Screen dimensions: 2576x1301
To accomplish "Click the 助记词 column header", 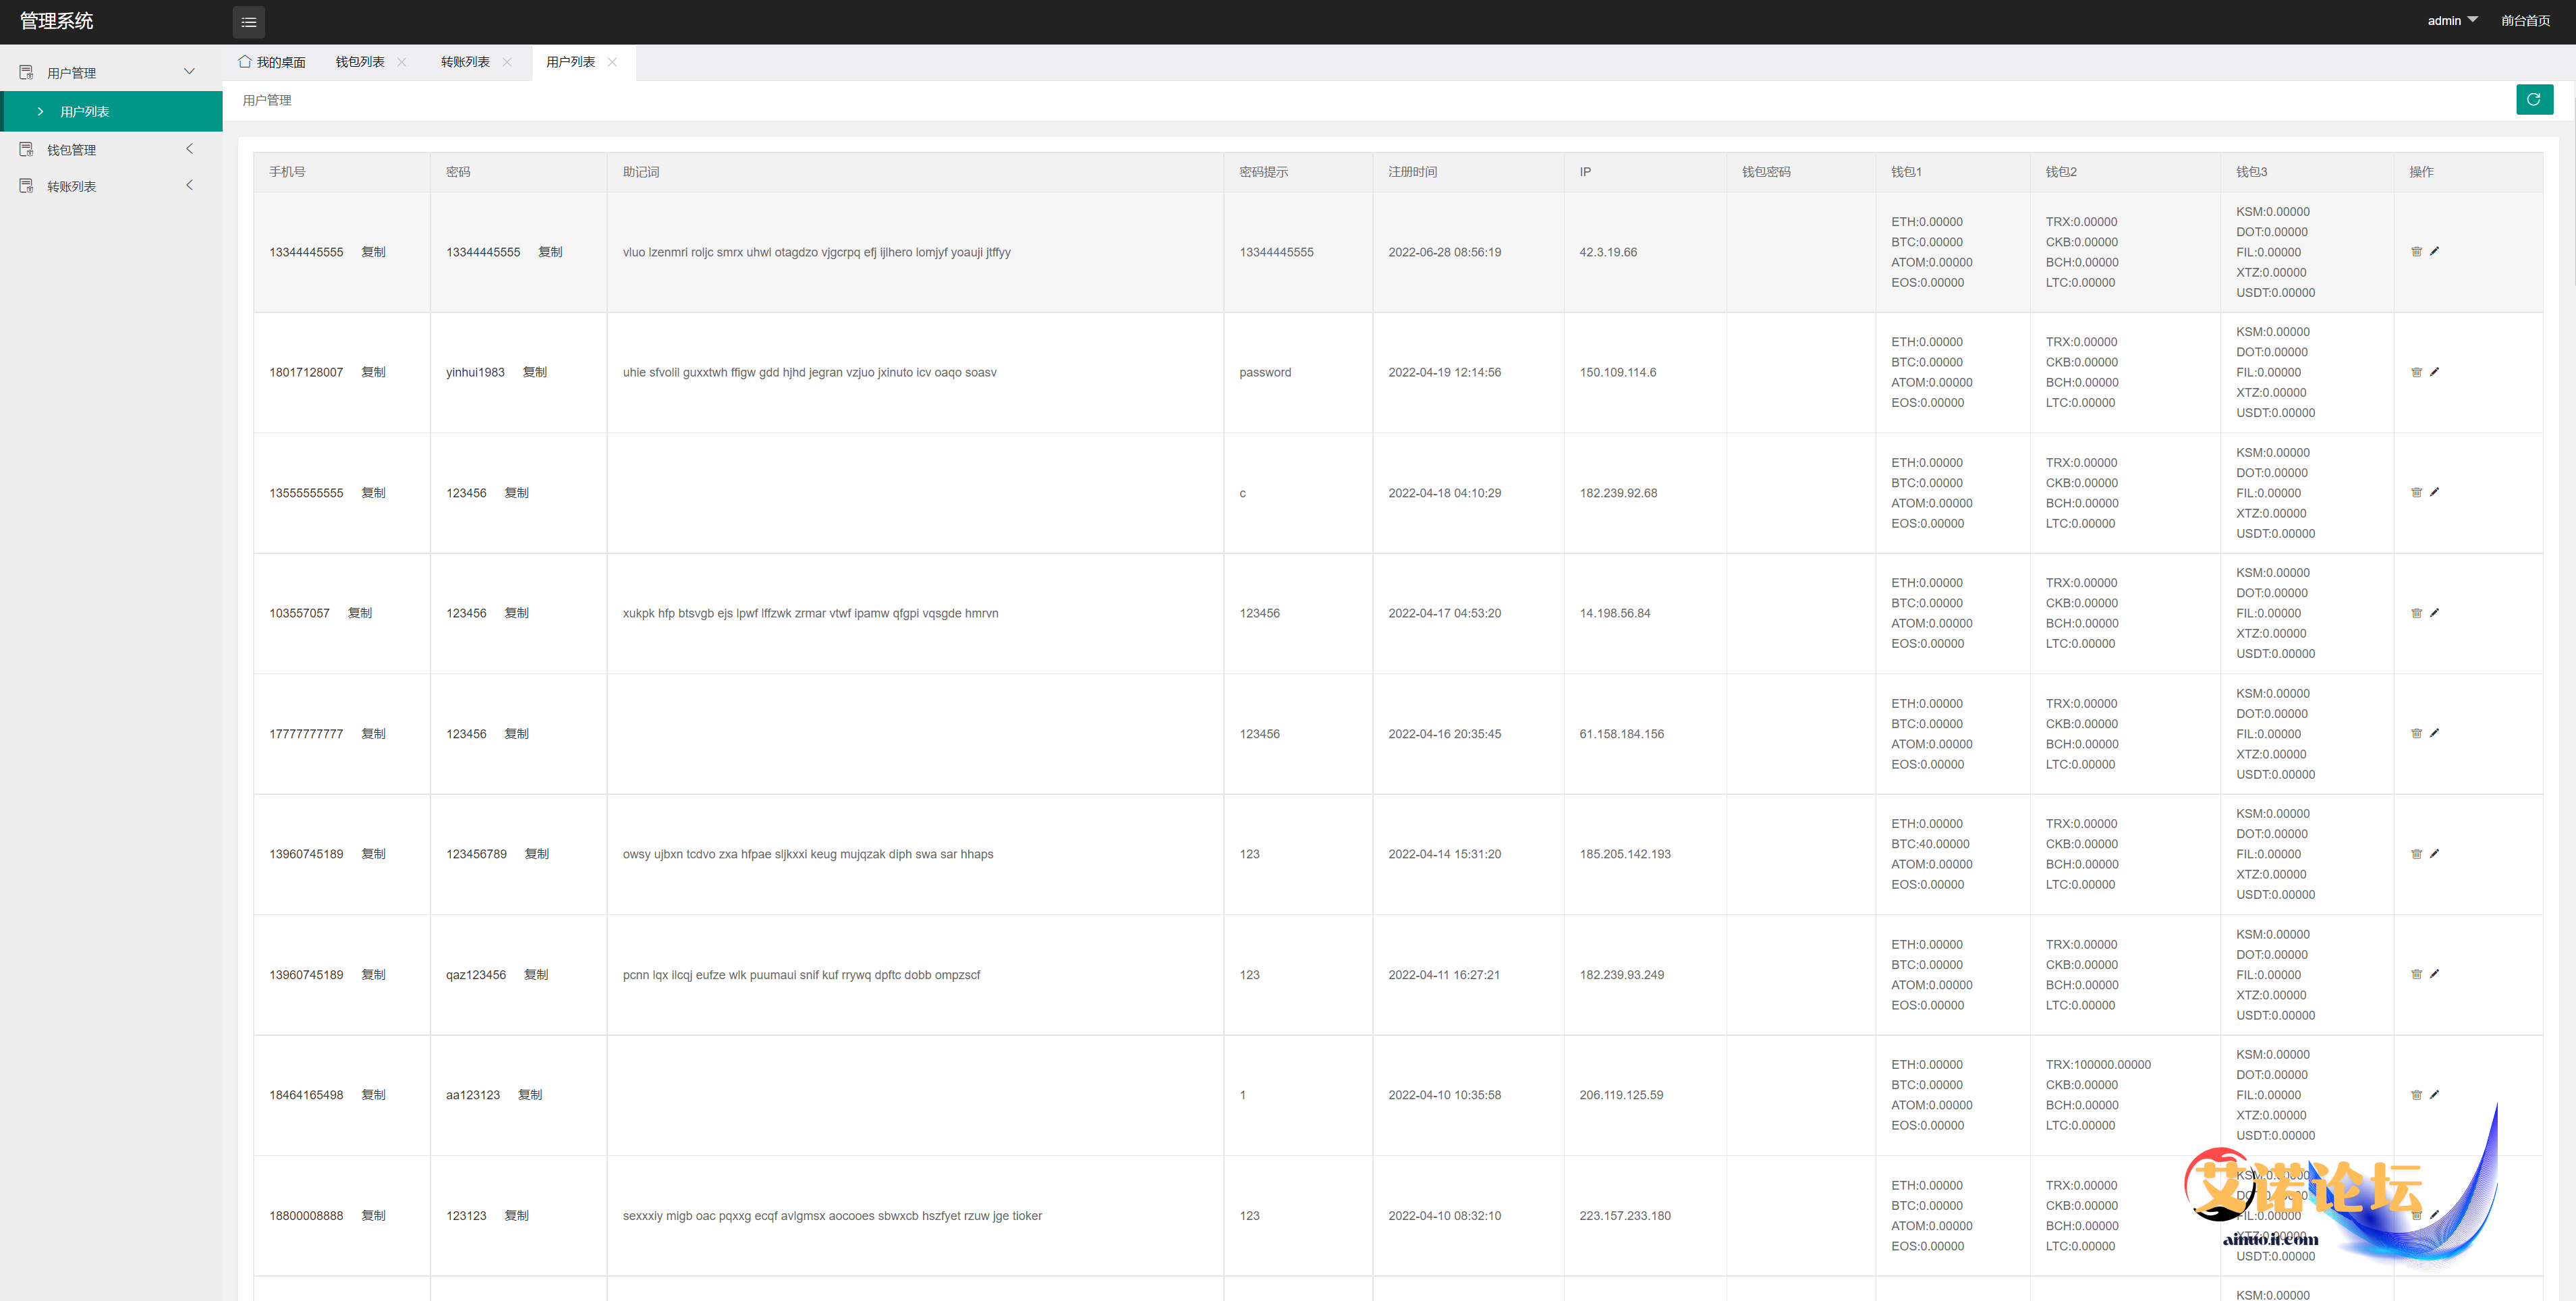I will (x=641, y=172).
